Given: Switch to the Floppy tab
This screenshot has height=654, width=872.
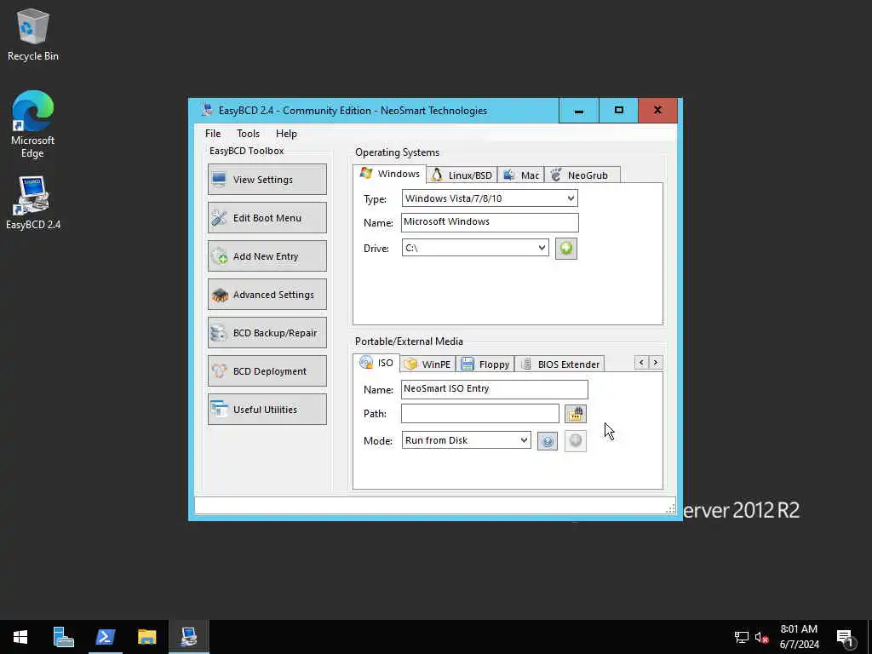Looking at the screenshot, I should [x=485, y=364].
